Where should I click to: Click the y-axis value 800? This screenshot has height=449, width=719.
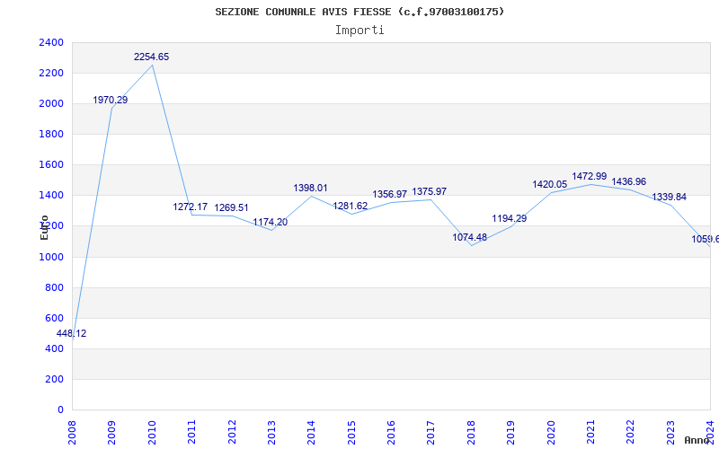[x=55, y=287]
